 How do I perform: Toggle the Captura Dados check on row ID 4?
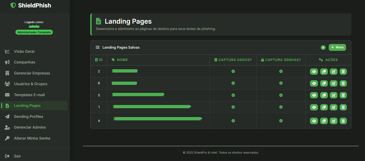coord(233,121)
